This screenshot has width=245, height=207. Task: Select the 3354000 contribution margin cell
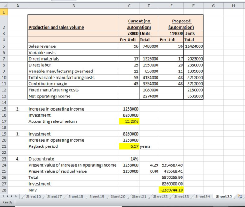[x=149, y=84]
